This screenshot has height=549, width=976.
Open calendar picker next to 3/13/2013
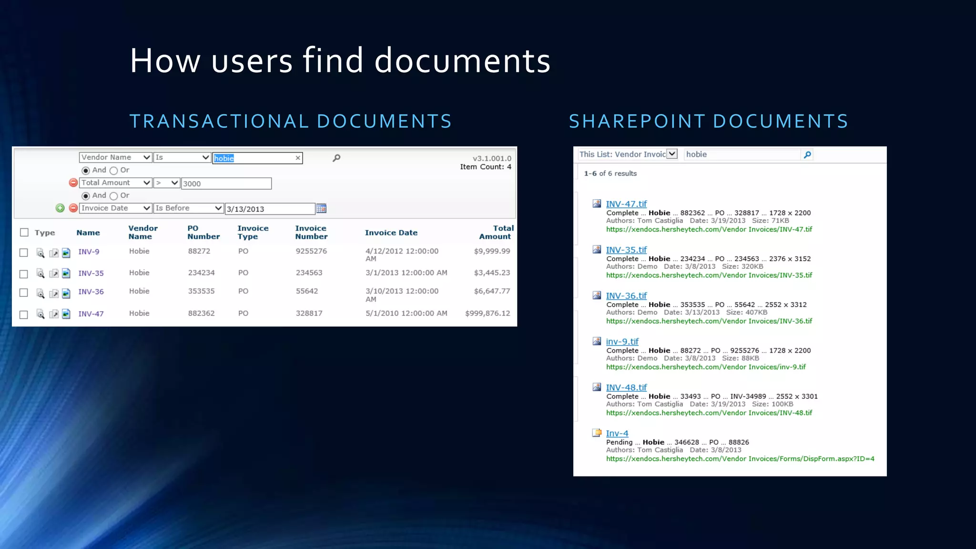[321, 208]
